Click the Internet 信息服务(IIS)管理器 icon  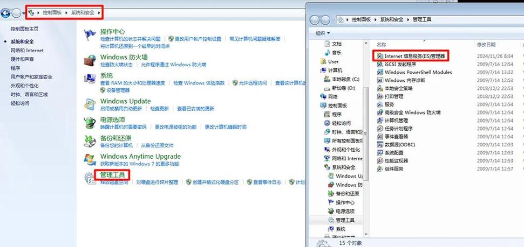click(379, 56)
